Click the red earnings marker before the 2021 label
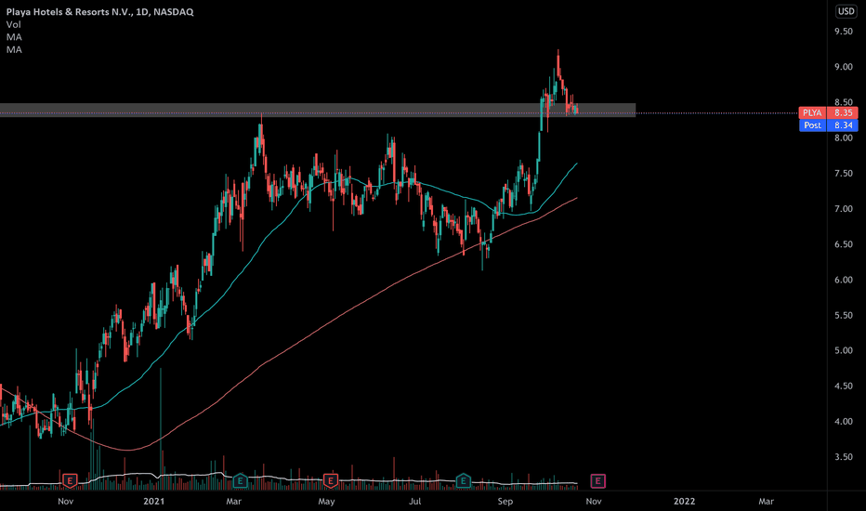This screenshot has width=866, height=511. point(70,480)
